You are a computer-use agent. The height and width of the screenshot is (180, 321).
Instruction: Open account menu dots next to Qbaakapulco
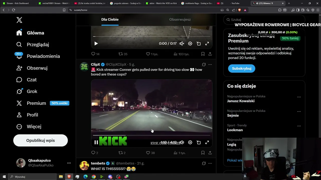click(69, 163)
